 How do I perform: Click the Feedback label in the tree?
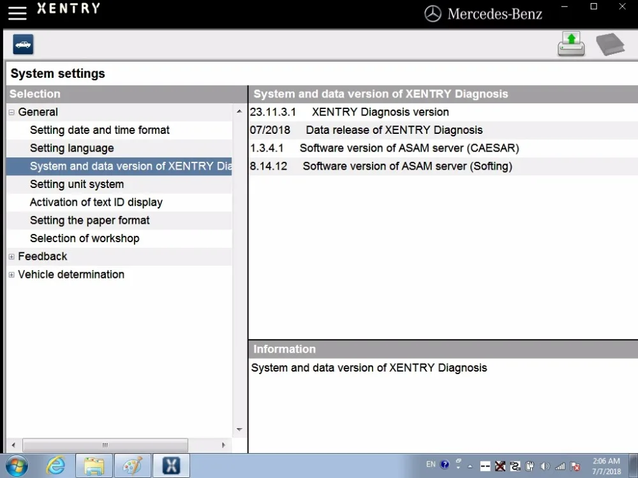pyautogui.click(x=43, y=256)
